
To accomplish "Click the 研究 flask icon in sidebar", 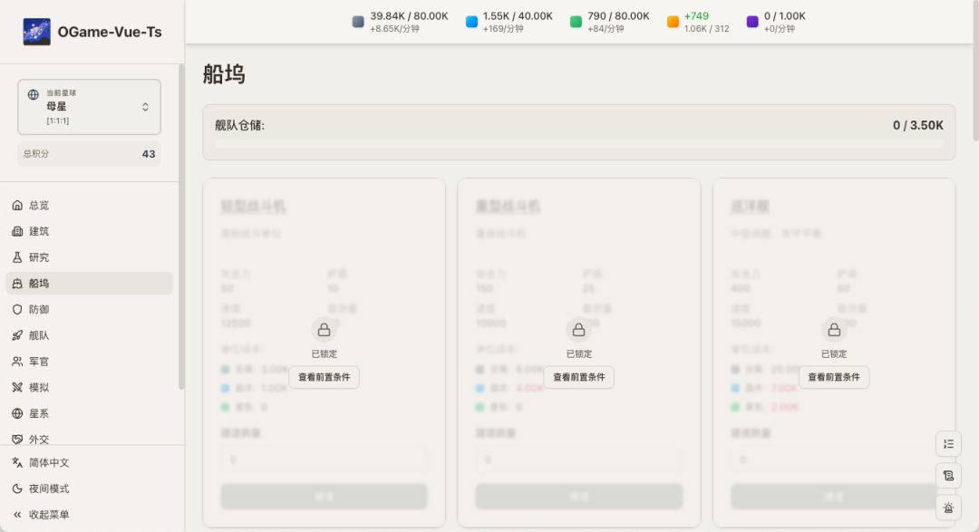I will pyautogui.click(x=17, y=257).
